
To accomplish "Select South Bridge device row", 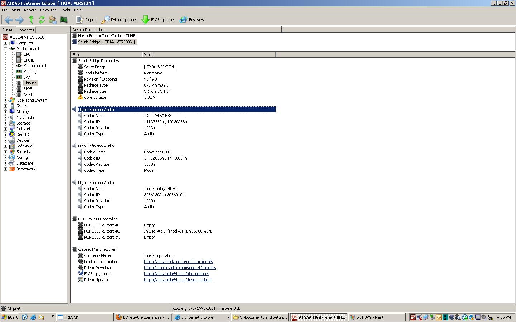I will (x=104, y=42).
